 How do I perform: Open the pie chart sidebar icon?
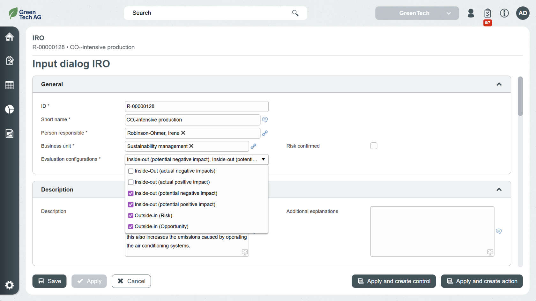[10, 109]
